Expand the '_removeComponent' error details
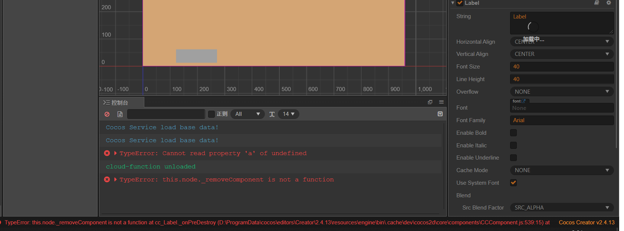 pyautogui.click(x=115, y=180)
